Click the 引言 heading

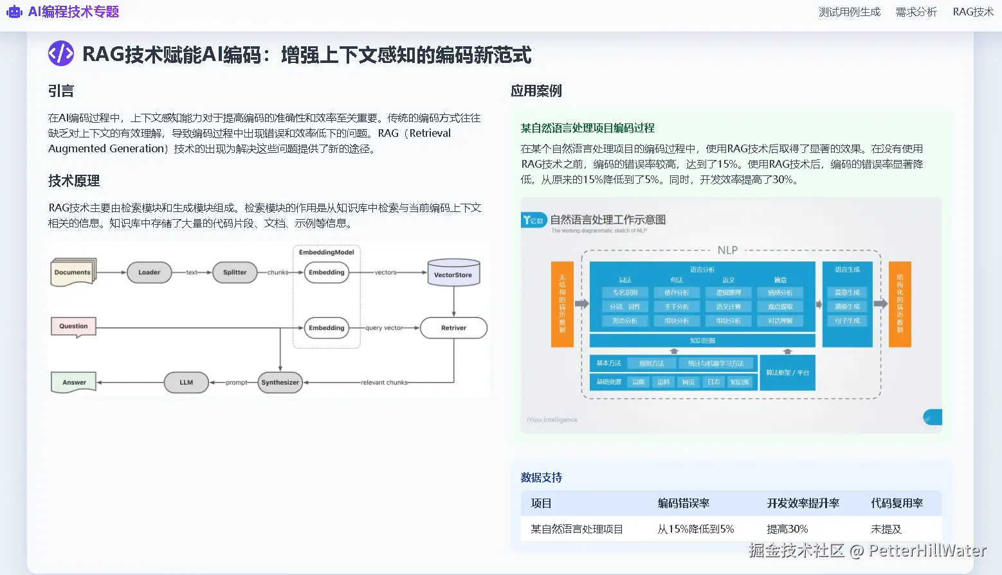point(61,91)
